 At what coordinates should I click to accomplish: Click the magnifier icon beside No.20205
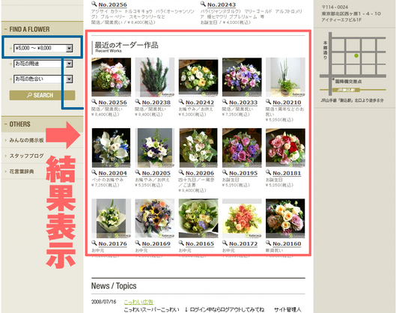[x=138, y=172]
